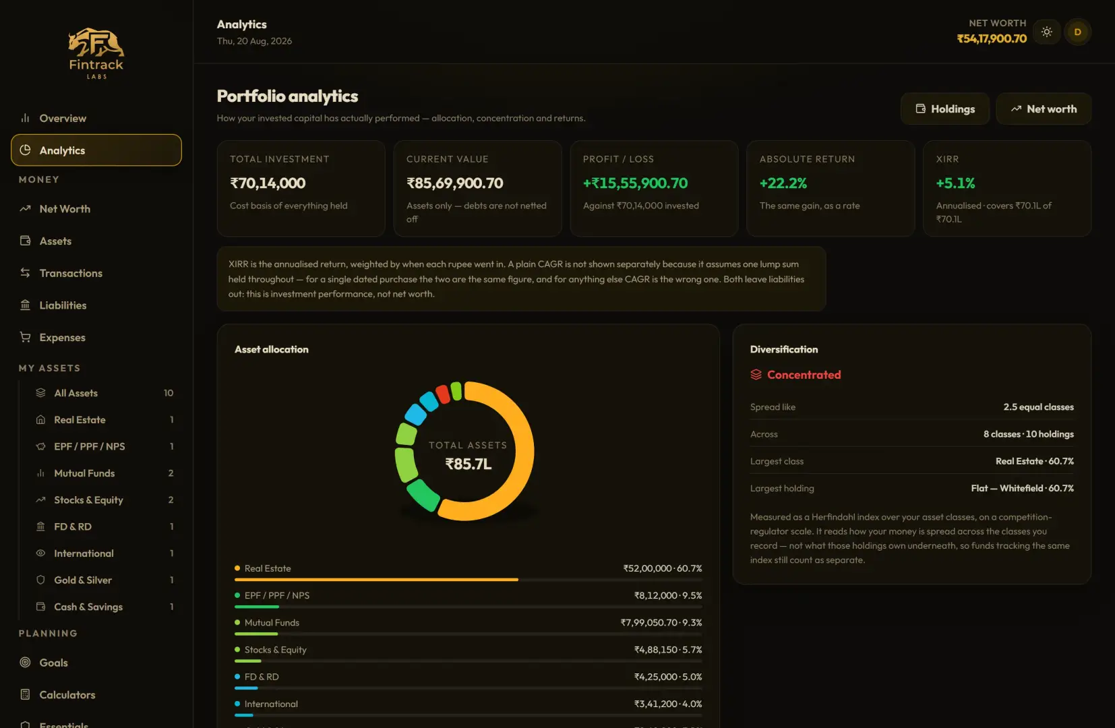Go to Net Worth in sidebar
1115x728 pixels.
pos(96,209)
